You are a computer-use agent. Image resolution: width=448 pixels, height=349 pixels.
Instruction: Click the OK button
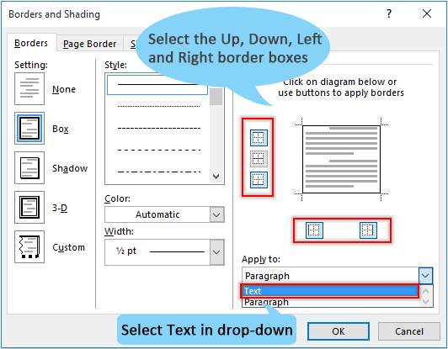pos(339,331)
